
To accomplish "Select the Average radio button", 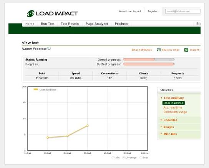I will (124, 158).
